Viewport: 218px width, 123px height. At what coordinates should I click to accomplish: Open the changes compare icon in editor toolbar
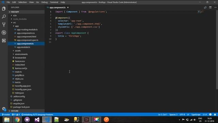(x=205, y=8)
